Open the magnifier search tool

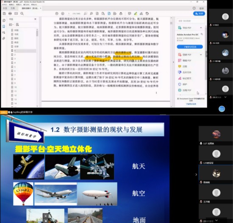tap(22, 14)
